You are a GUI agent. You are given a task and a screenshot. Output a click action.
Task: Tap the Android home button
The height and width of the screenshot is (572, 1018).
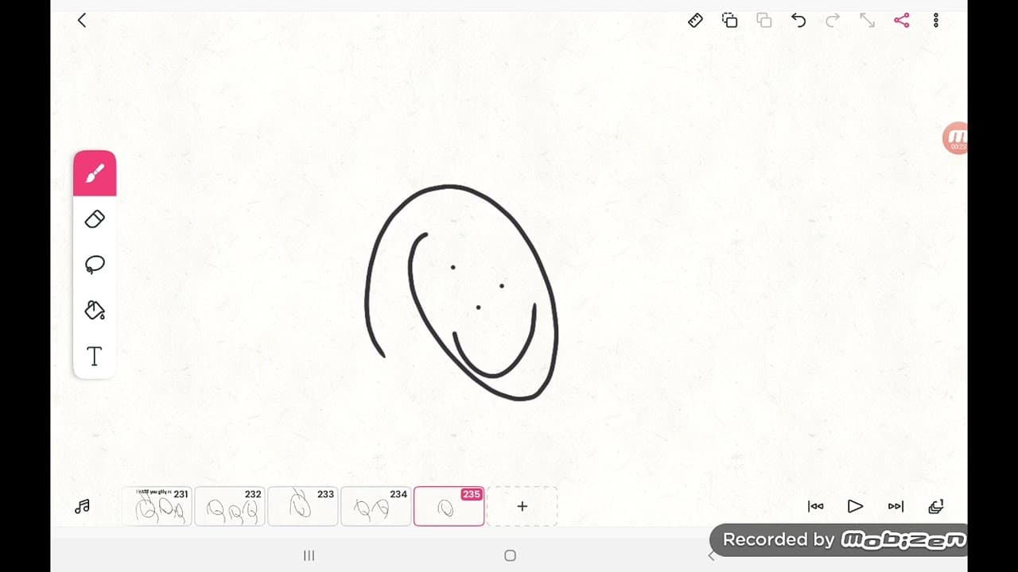(x=510, y=556)
